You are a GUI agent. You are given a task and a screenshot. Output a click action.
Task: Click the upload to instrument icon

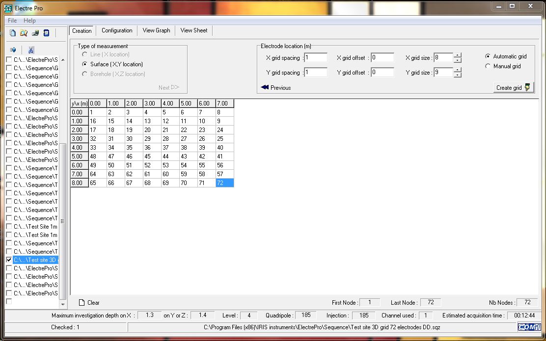[x=35, y=33]
